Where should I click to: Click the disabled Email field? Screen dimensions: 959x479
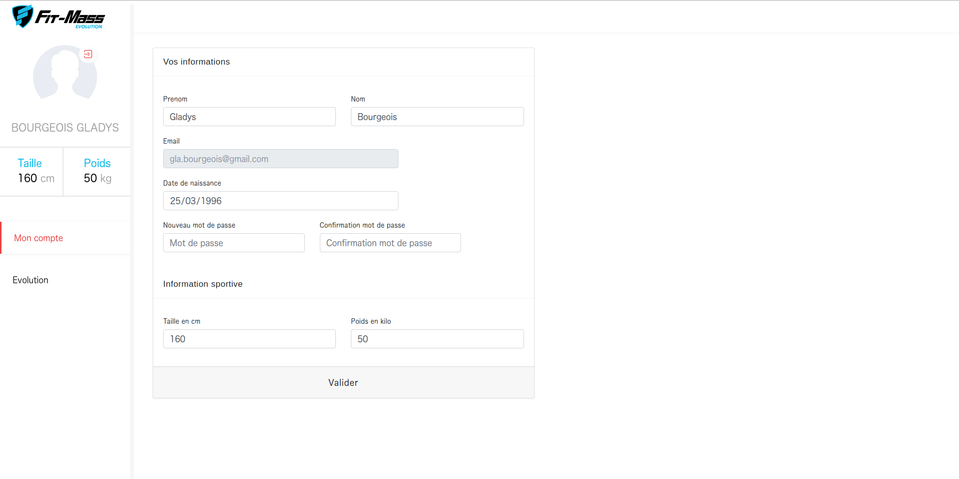pyautogui.click(x=280, y=159)
